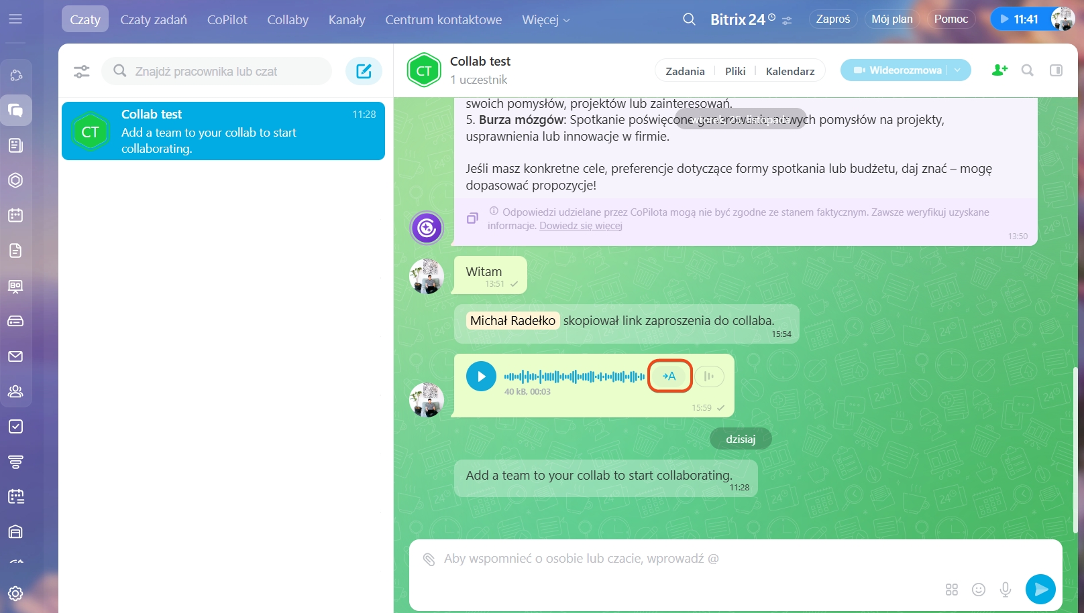Open the hexagon icon in left sidebar
Screen dimensions: 1084x613
pyautogui.click(x=15, y=180)
